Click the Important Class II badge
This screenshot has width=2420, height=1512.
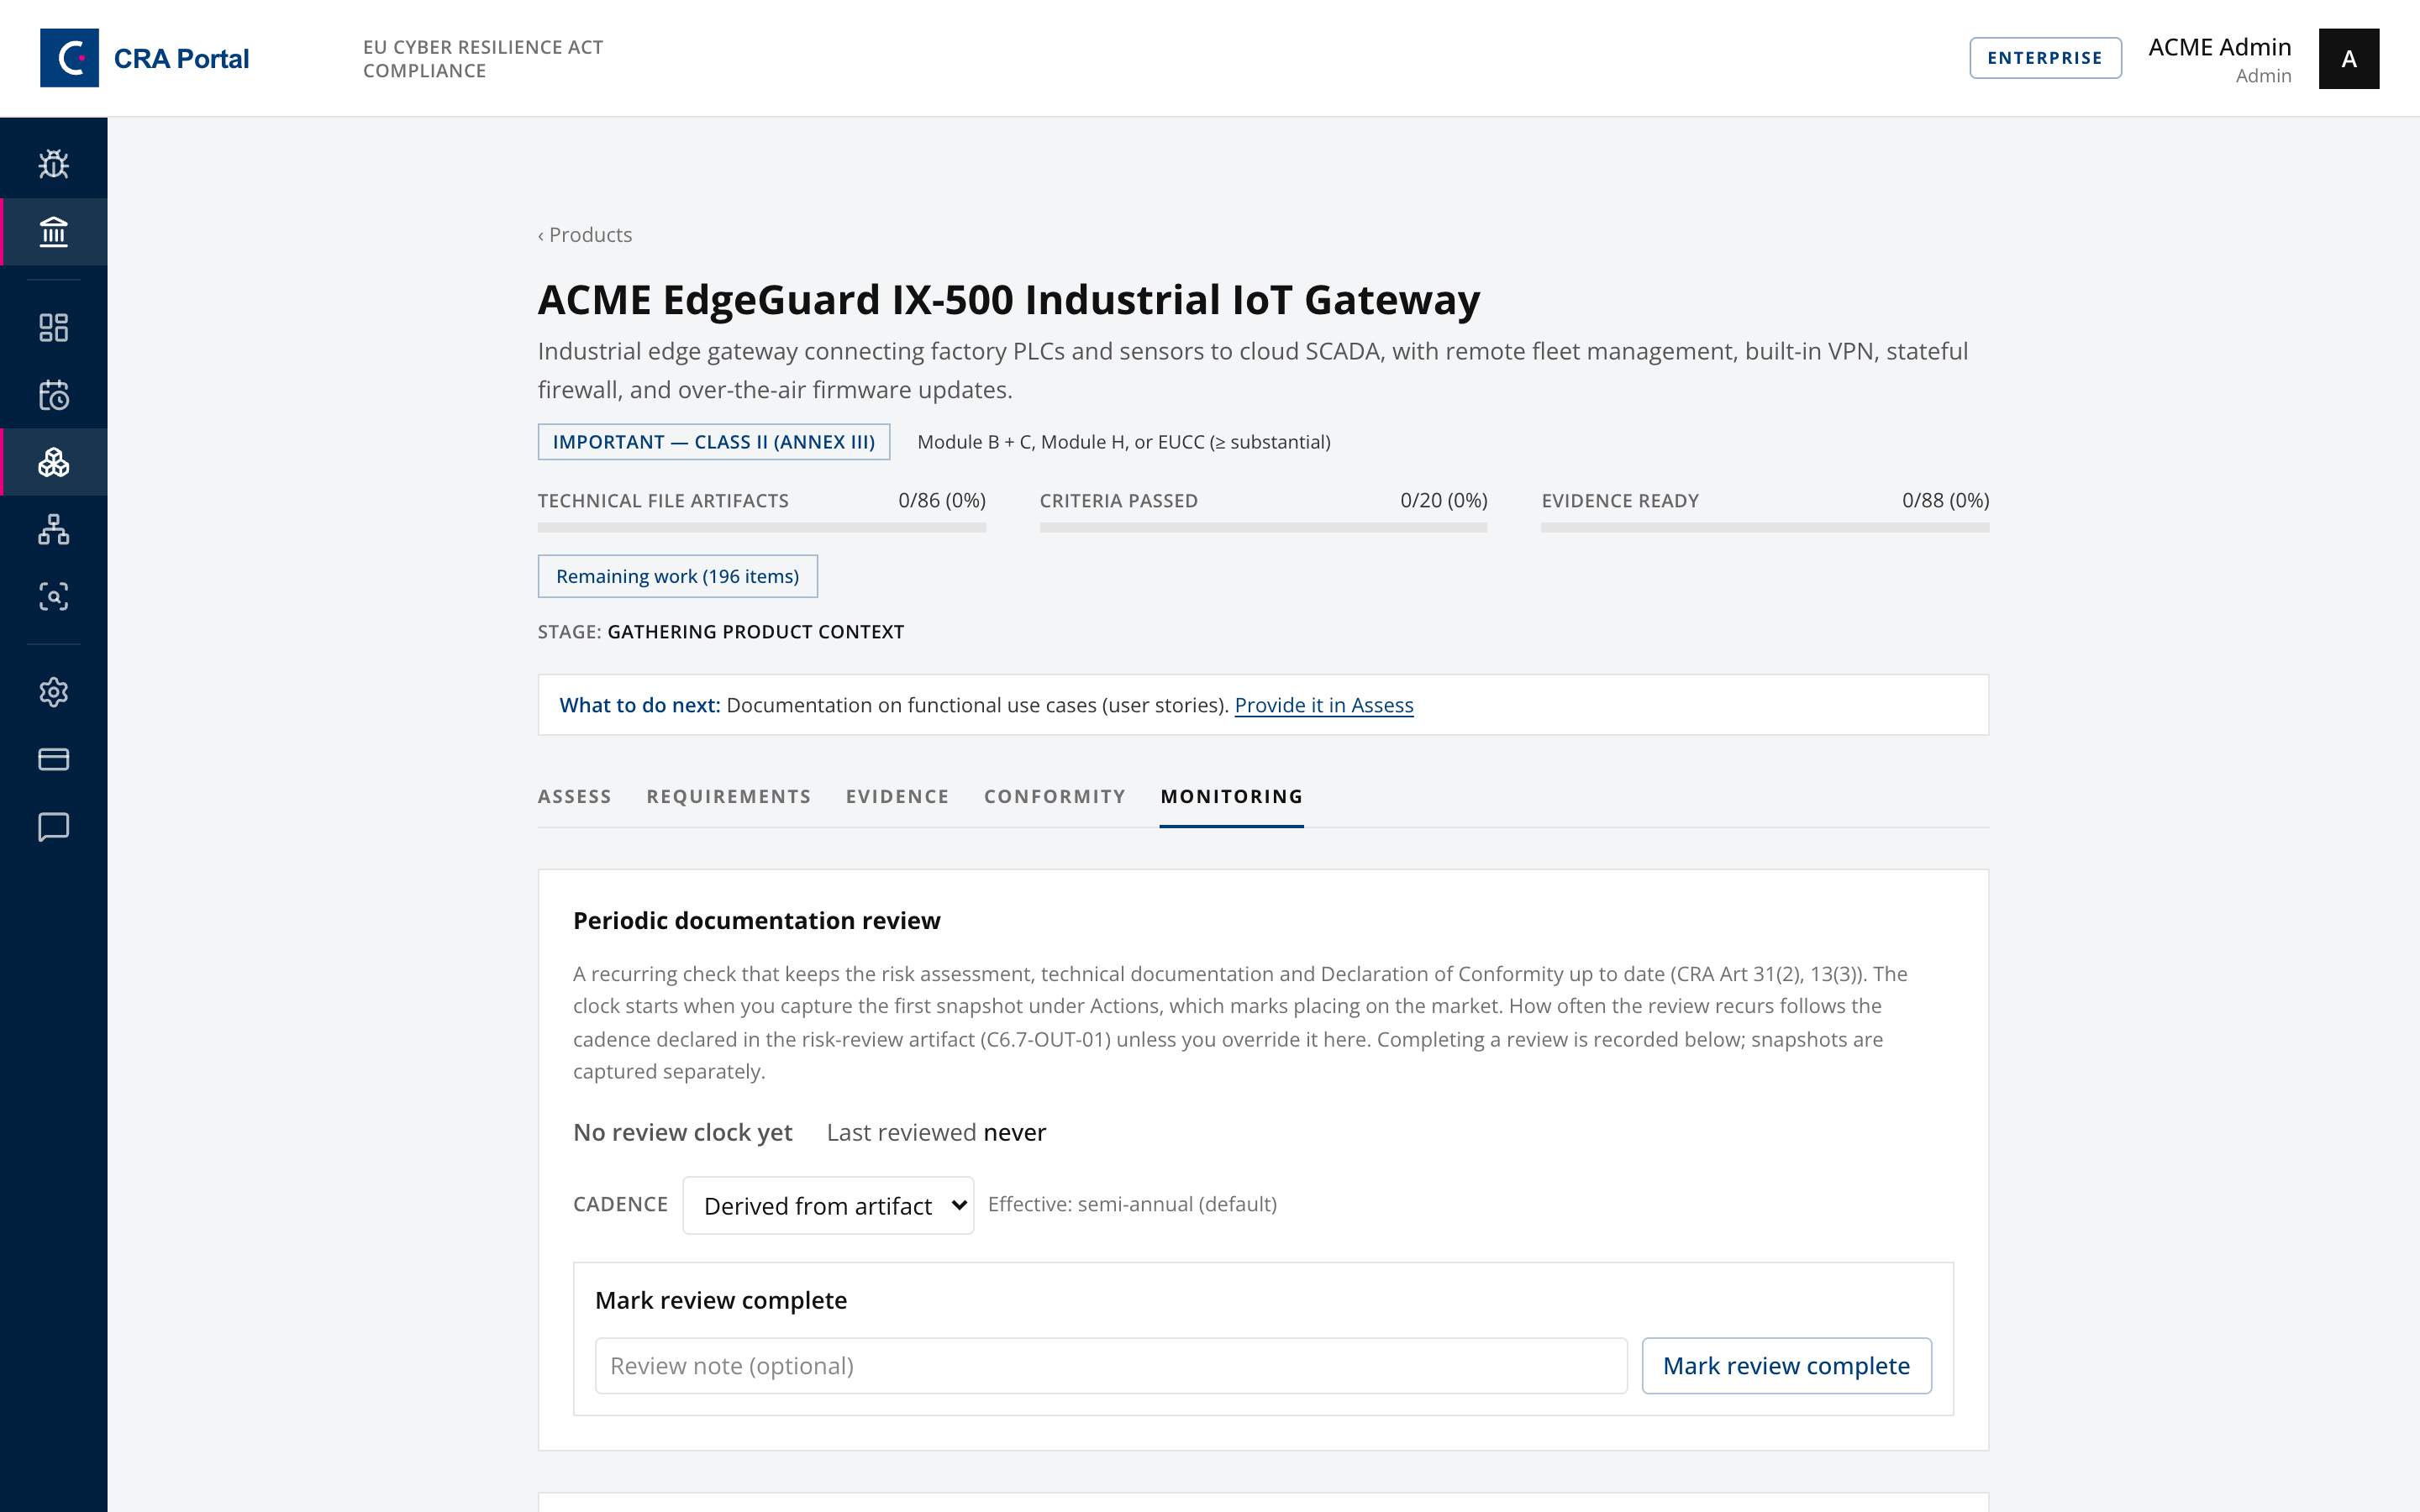click(x=714, y=442)
